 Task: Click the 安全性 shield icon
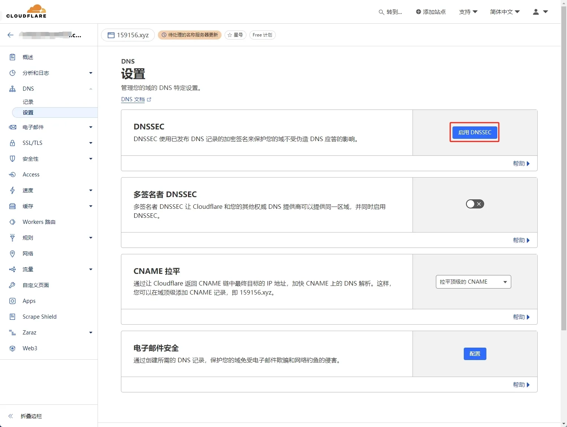pyautogui.click(x=12, y=159)
